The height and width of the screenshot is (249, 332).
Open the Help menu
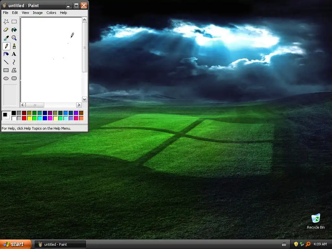(x=63, y=13)
